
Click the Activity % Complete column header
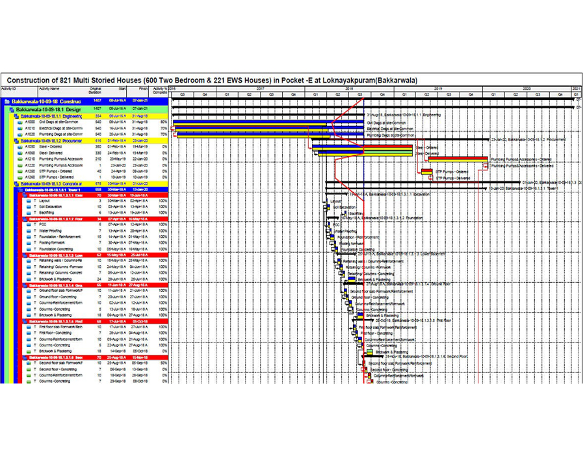point(159,91)
